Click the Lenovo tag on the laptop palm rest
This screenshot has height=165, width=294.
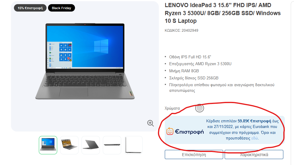(131, 94)
